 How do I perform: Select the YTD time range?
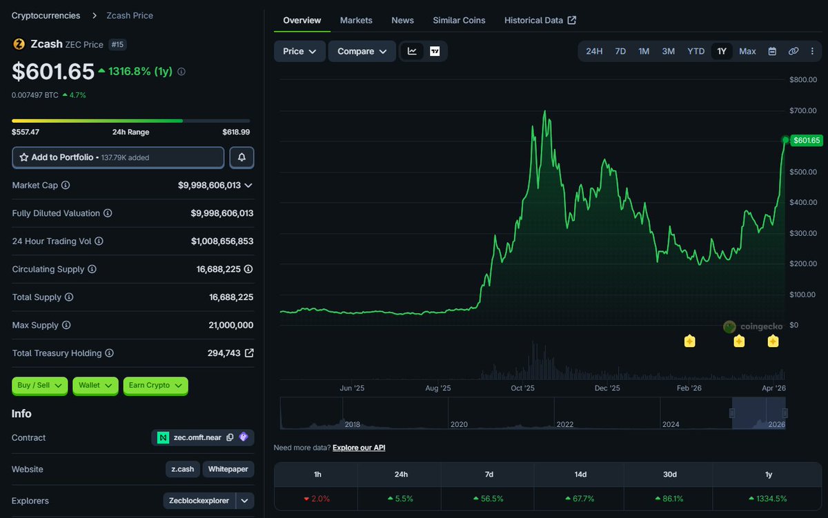pos(696,51)
